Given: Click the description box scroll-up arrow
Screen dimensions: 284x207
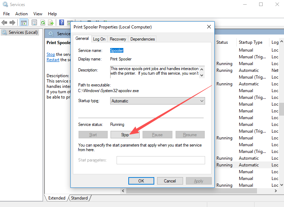Looking at the screenshot, I should tap(202, 69).
